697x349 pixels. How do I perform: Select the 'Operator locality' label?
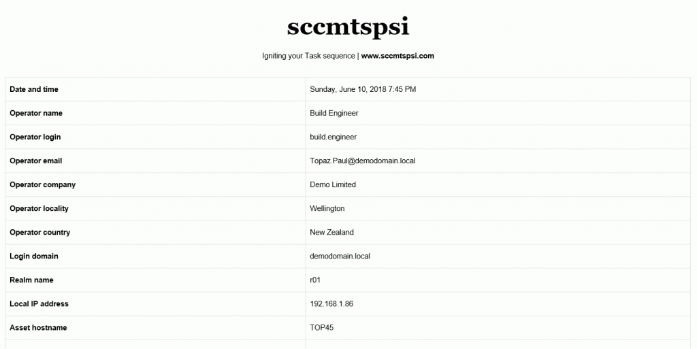click(39, 208)
